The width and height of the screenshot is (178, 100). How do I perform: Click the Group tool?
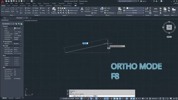coord(147,10)
